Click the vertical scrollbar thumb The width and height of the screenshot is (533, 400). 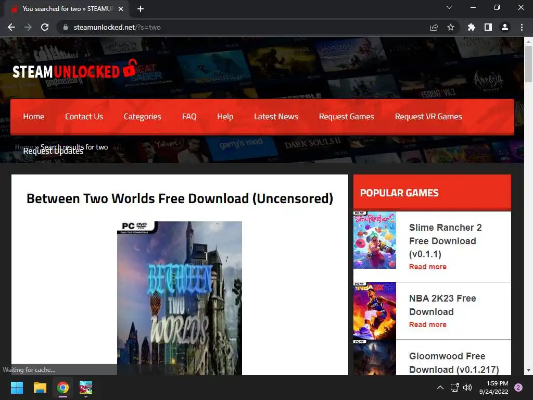click(x=528, y=64)
